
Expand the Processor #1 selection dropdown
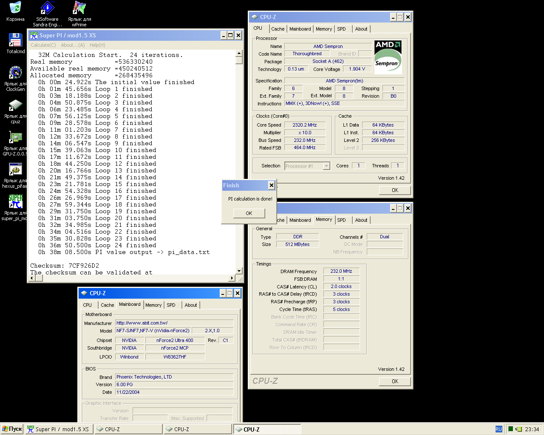[326, 166]
